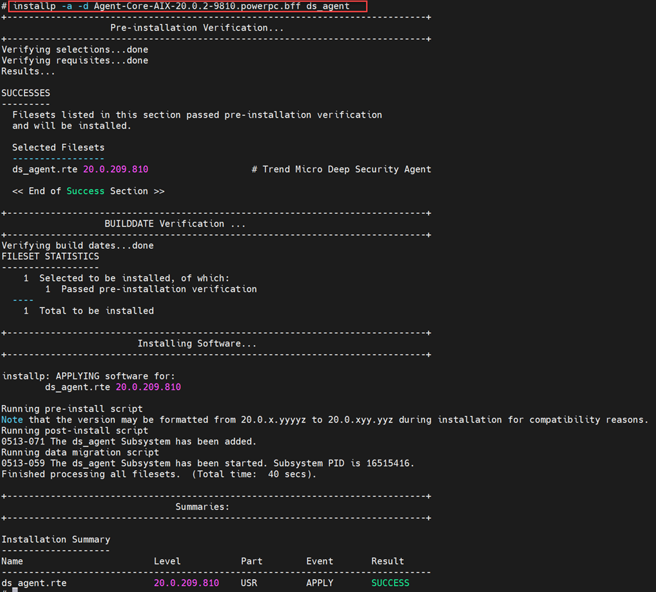
Task: Click the 'Pre-installation Verification...' heading
Action: 197,28
